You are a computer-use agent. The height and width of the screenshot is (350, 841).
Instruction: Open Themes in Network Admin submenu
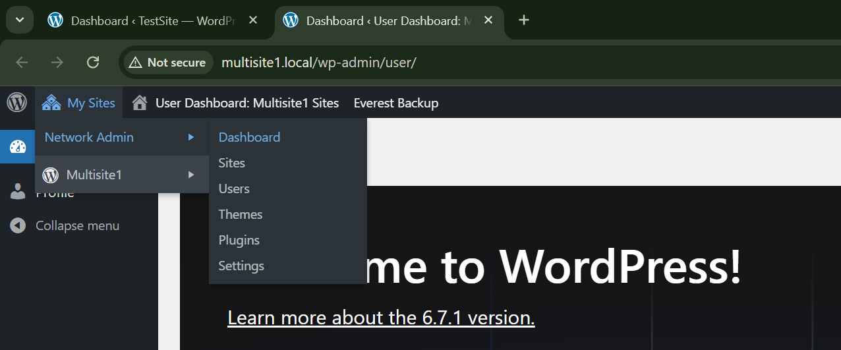(x=241, y=214)
